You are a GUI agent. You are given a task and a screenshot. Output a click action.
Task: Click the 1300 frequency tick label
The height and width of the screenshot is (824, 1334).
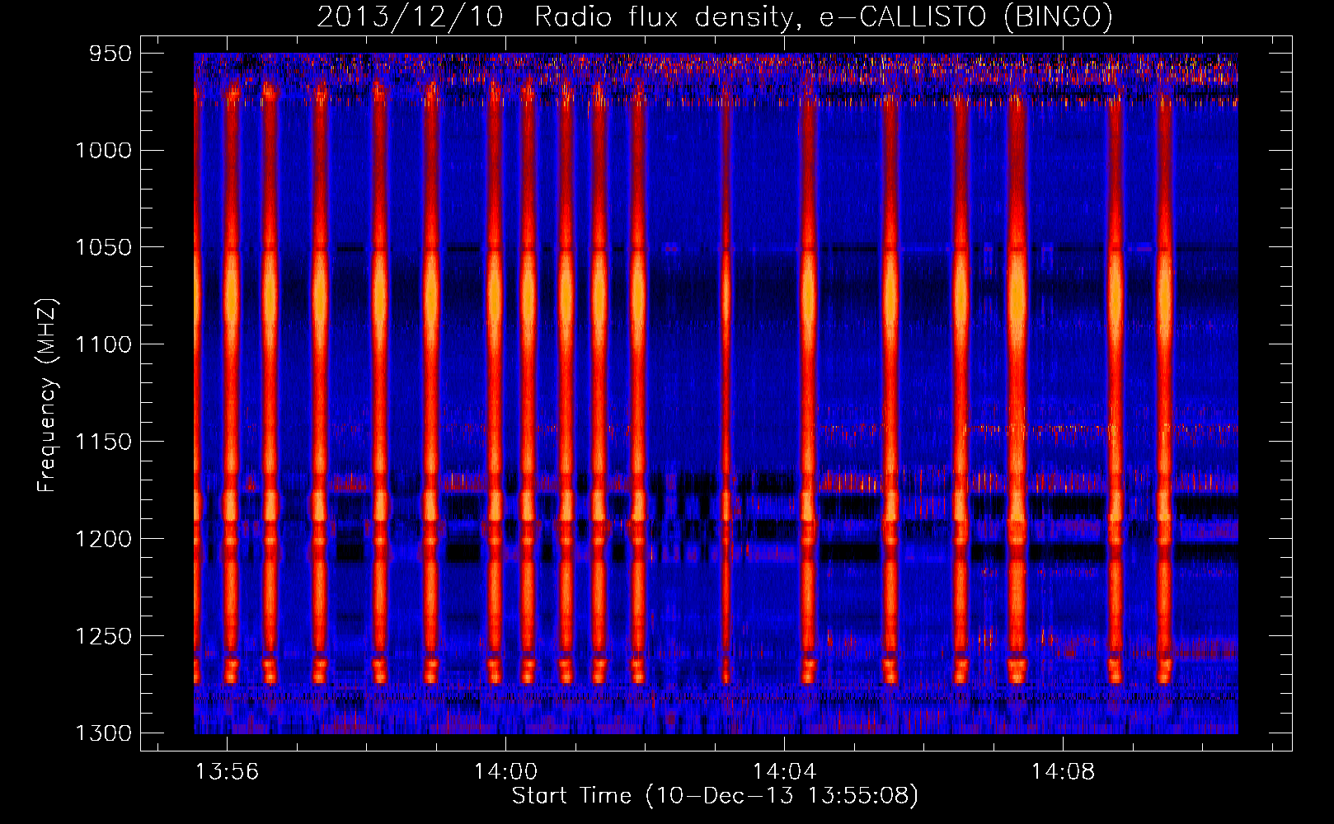tap(103, 734)
